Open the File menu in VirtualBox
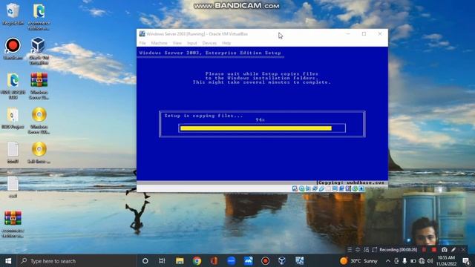The width and height of the screenshot is (475, 267). [142, 43]
